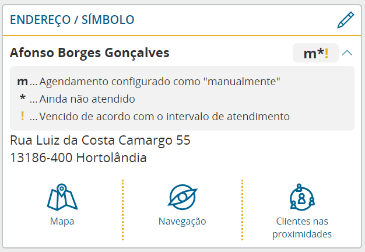Click the Navegação label
The height and width of the screenshot is (252, 365).
(182, 222)
